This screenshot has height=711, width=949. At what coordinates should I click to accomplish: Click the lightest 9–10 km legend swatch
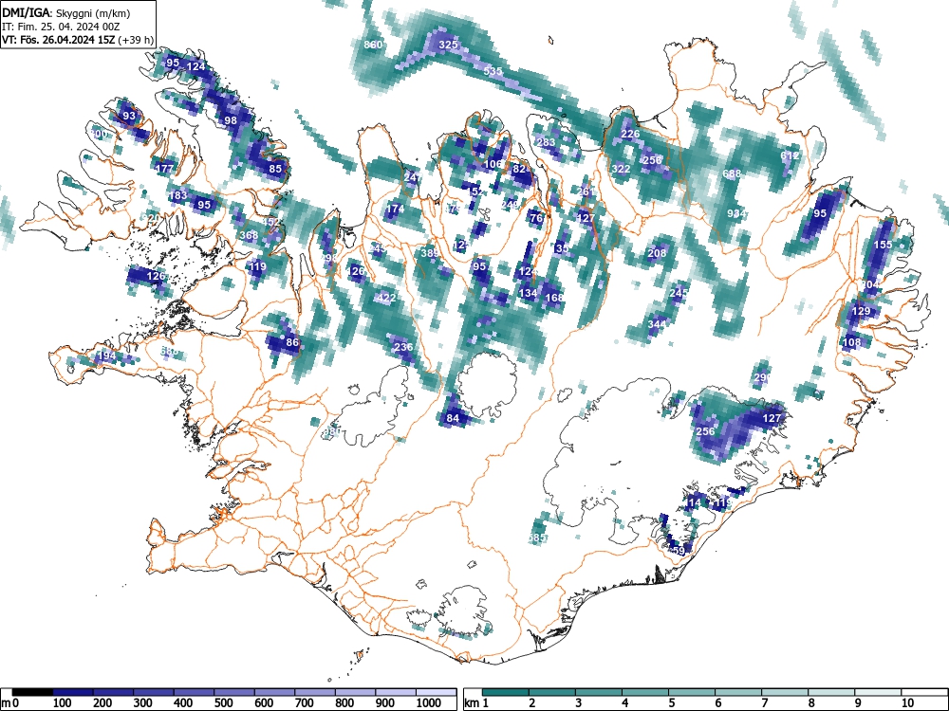click(878, 692)
